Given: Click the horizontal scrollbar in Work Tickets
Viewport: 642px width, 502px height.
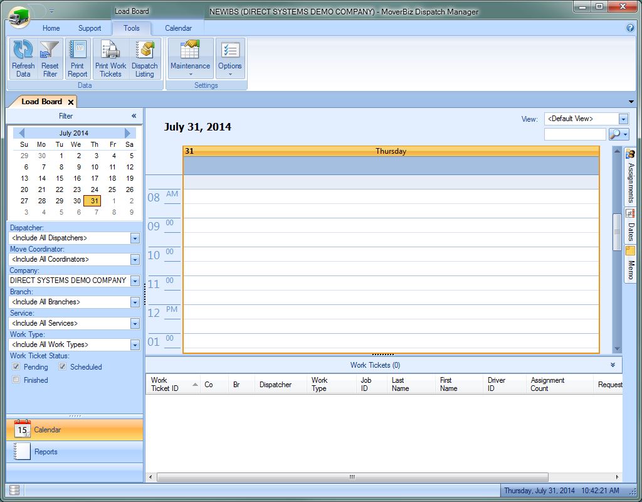Looking at the screenshot, I should pyautogui.click(x=352, y=478).
